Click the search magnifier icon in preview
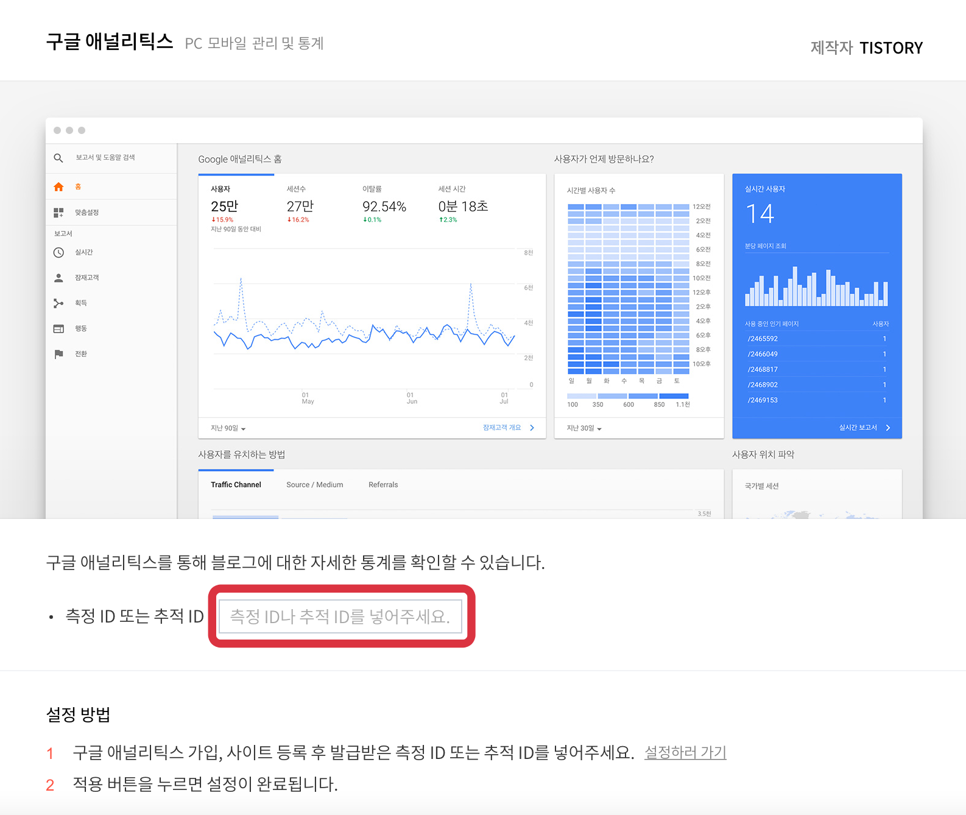 tap(58, 158)
